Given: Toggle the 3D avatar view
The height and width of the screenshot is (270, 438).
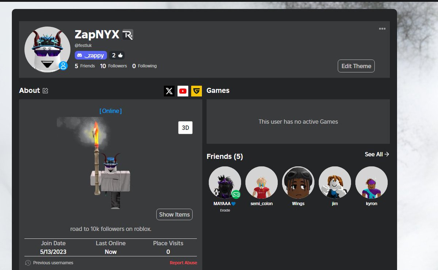Looking at the screenshot, I should [185, 128].
